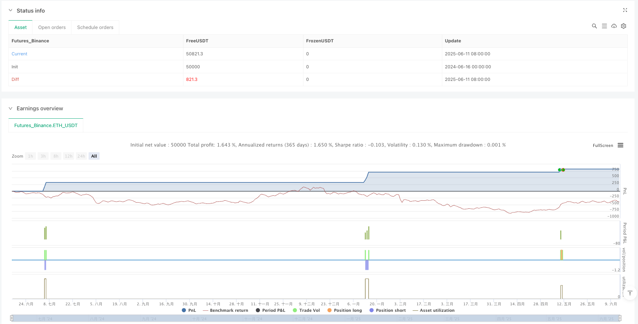Viewport: 638px width, 324px height.
Task: Click the list view icon above asset table
Action: tap(604, 26)
